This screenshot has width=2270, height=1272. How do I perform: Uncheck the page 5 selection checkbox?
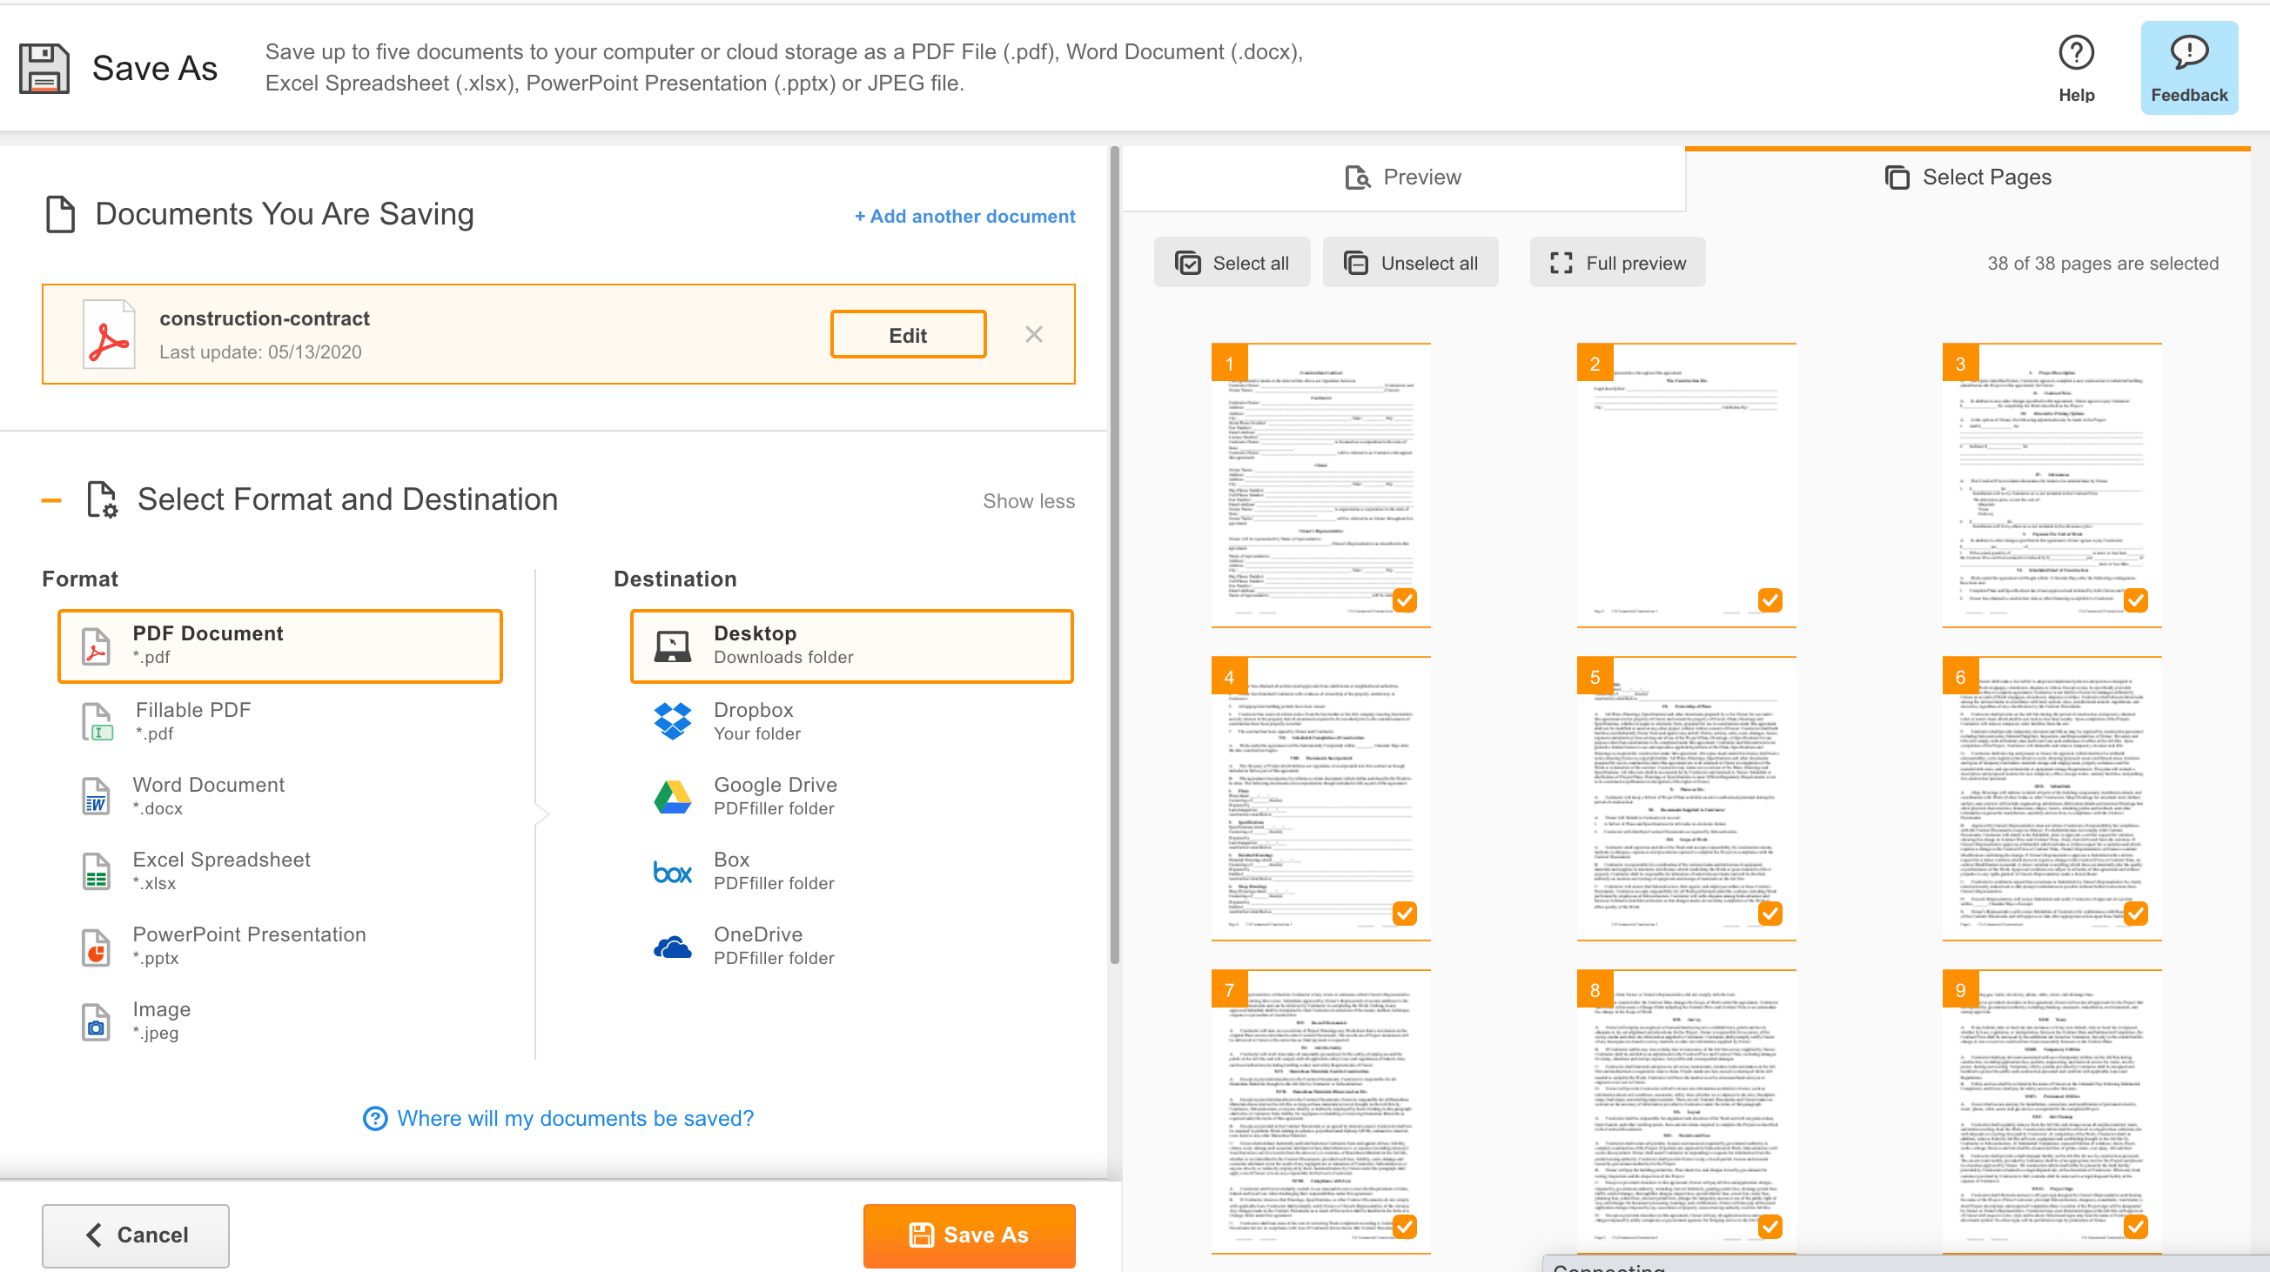click(x=1770, y=914)
